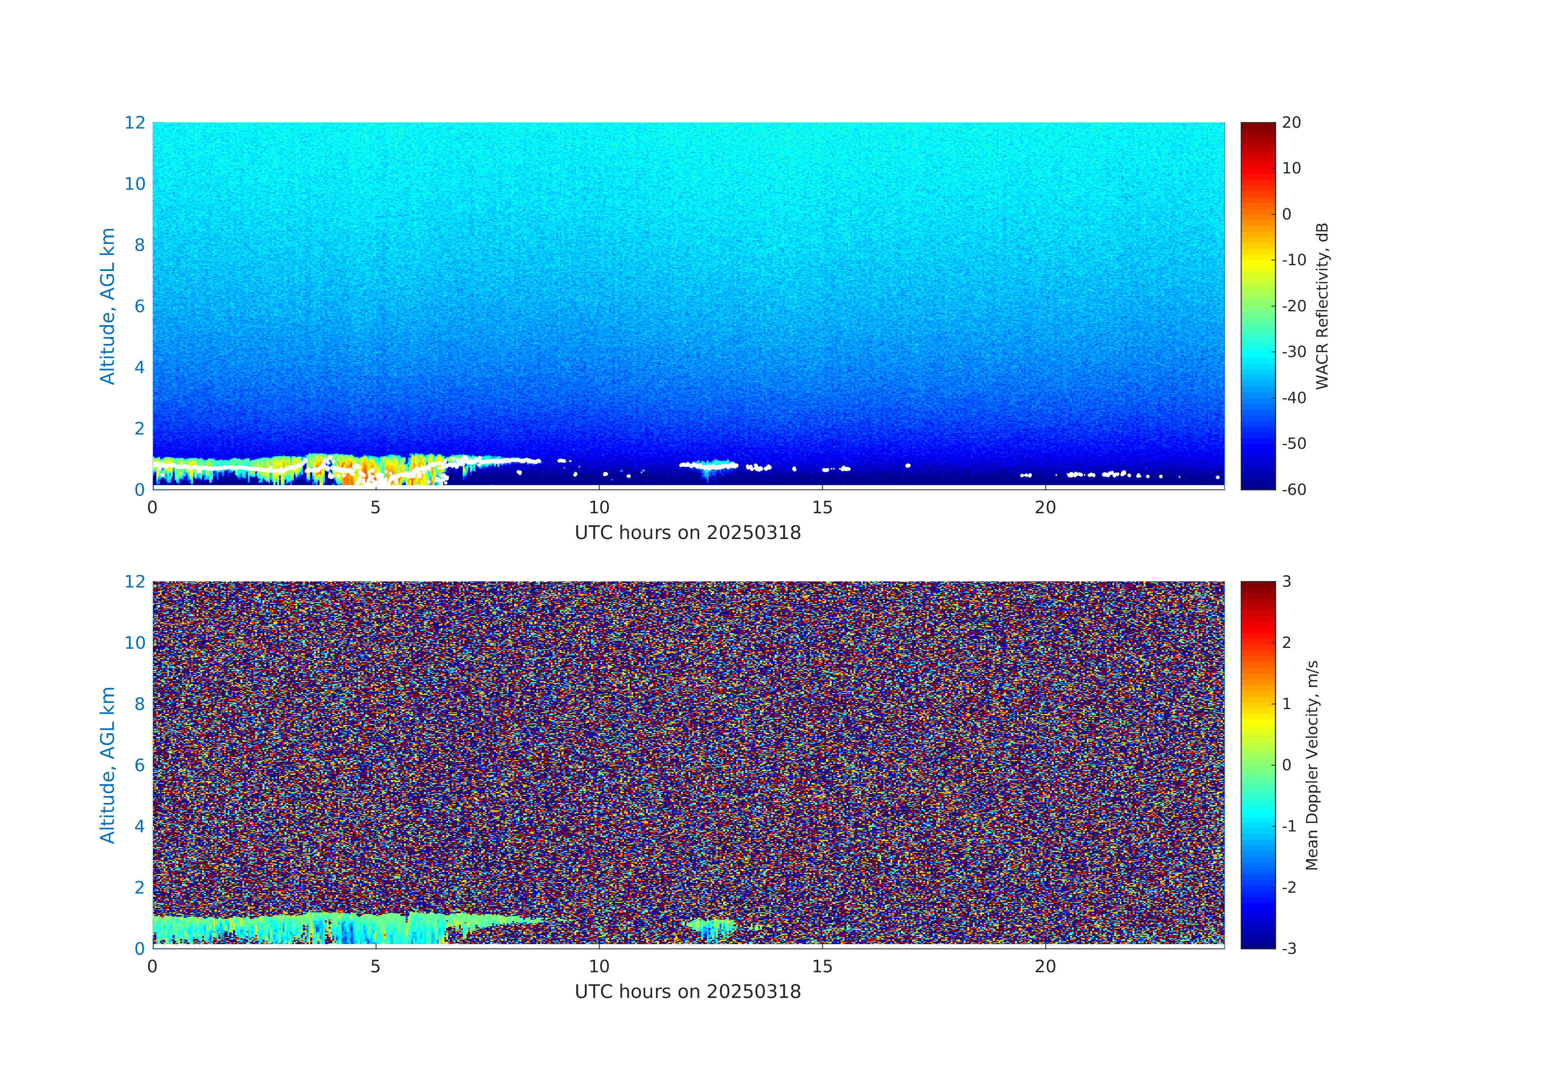1561x1071 pixels.
Task: Click the -3 tick on the velocity colorbar
Action: (1289, 948)
